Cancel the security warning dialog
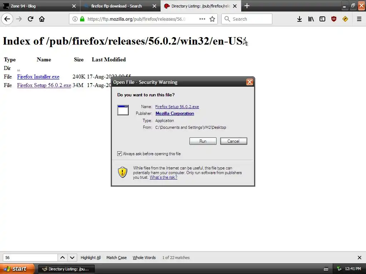This screenshot has width=366, height=274. (233, 141)
